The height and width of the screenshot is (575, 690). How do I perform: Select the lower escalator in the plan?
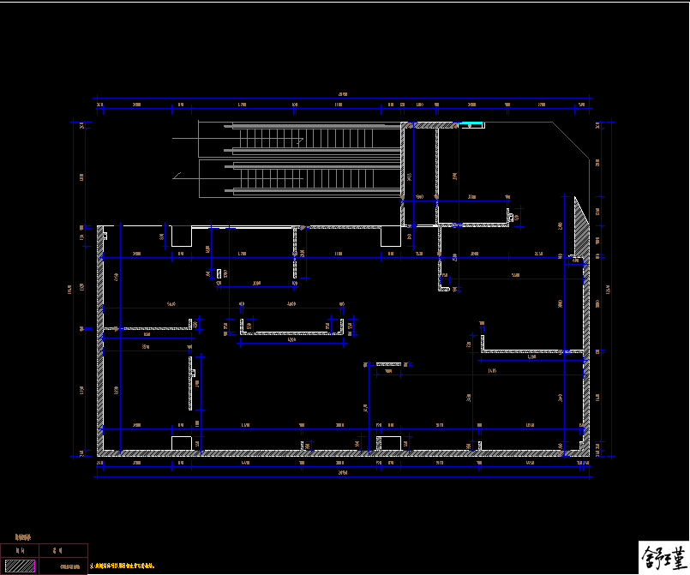click(x=317, y=180)
